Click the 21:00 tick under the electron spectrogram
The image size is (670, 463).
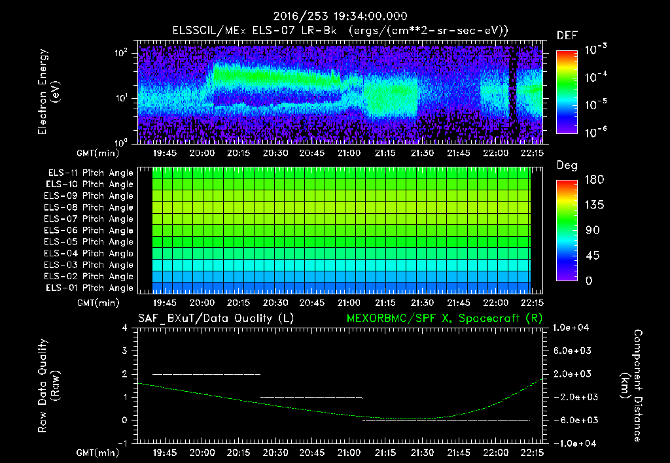(349, 153)
